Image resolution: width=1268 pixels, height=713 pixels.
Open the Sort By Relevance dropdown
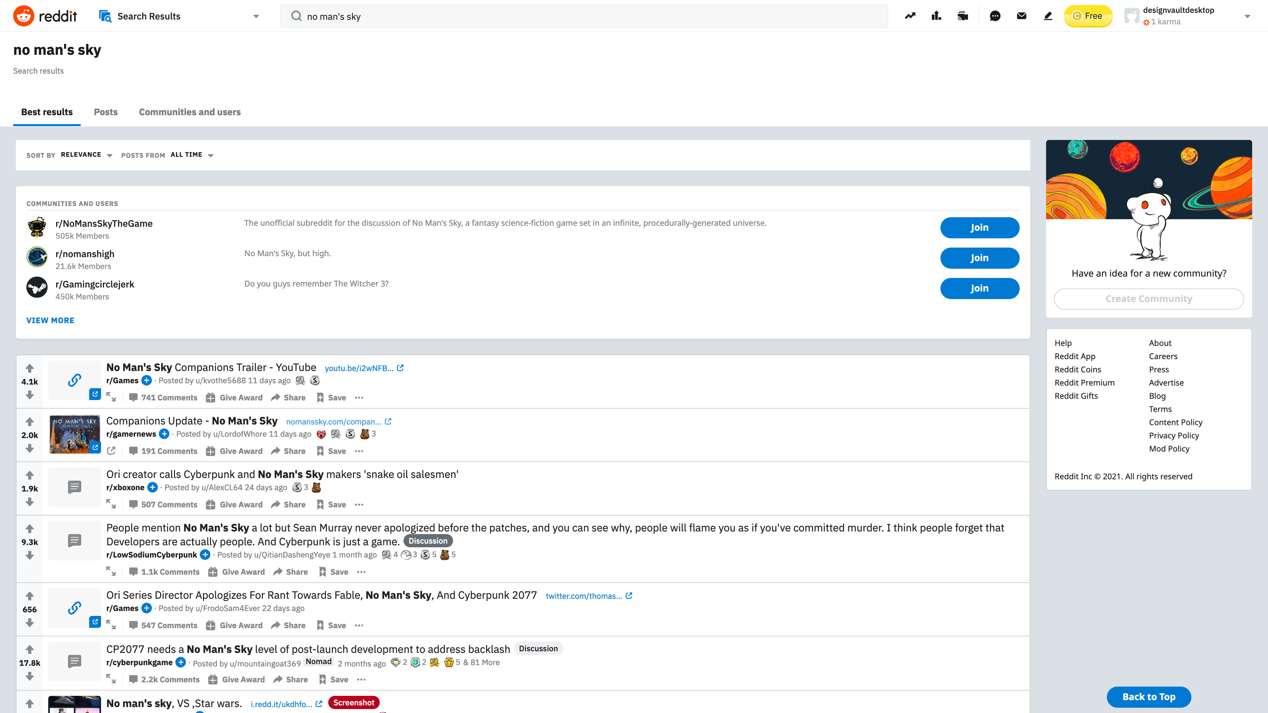pyautogui.click(x=87, y=155)
